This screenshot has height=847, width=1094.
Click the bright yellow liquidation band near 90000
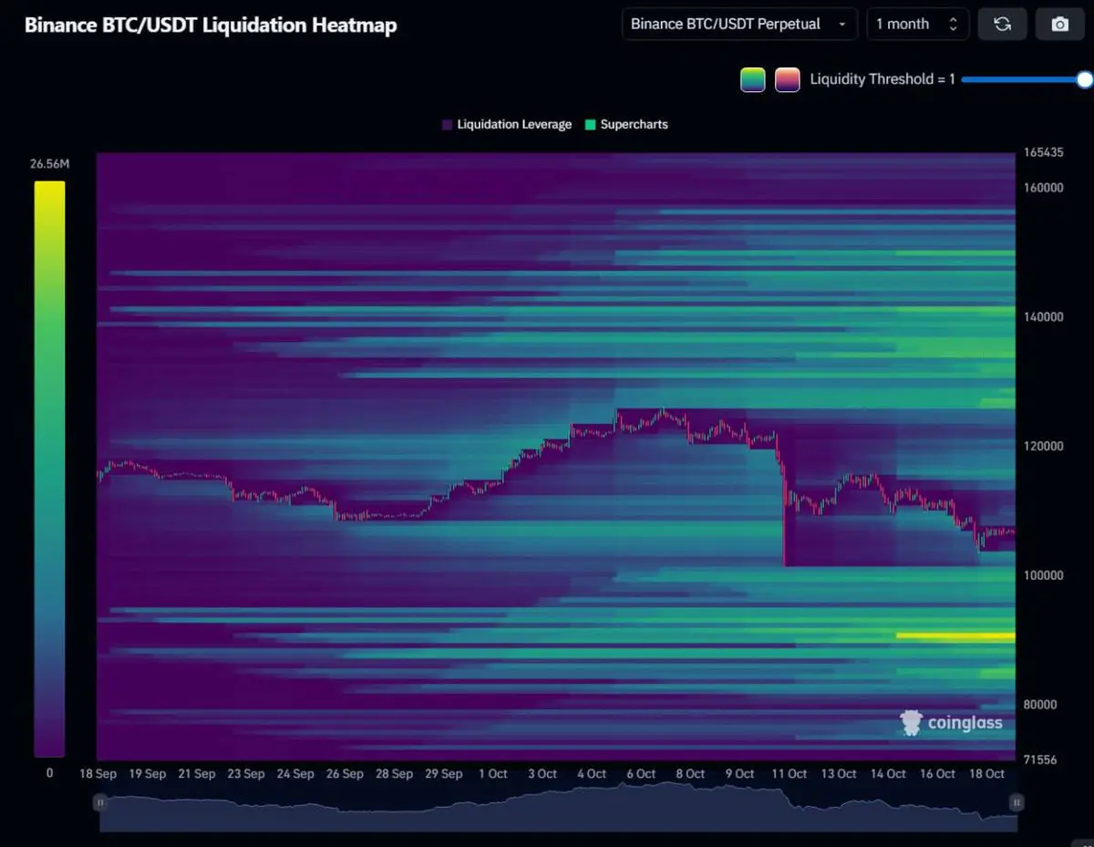(955, 635)
